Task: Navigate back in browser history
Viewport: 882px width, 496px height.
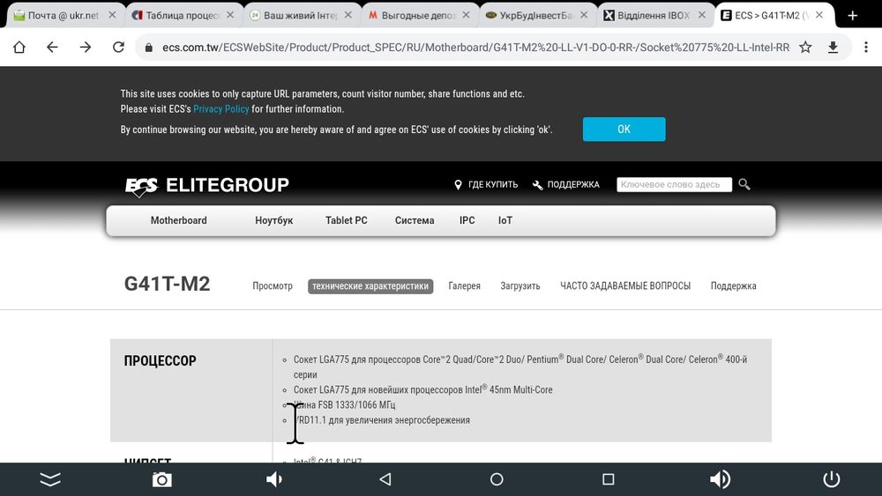Action: (x=52, y=48)
